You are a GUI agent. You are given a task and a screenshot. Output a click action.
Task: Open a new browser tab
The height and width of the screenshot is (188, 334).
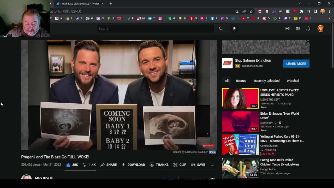coord(111,4)
